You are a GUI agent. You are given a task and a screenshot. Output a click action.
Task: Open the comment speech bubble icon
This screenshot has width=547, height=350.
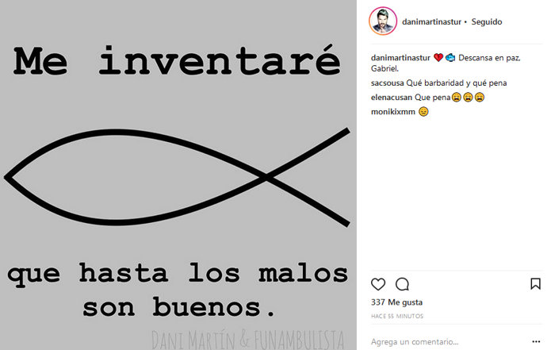click(402, 284)
